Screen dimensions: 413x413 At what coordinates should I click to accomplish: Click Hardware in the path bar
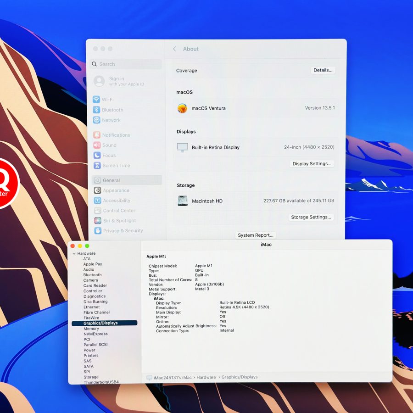(x=206, y=378)
